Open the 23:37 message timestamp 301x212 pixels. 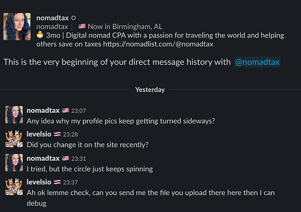click(x=71, y=183)
